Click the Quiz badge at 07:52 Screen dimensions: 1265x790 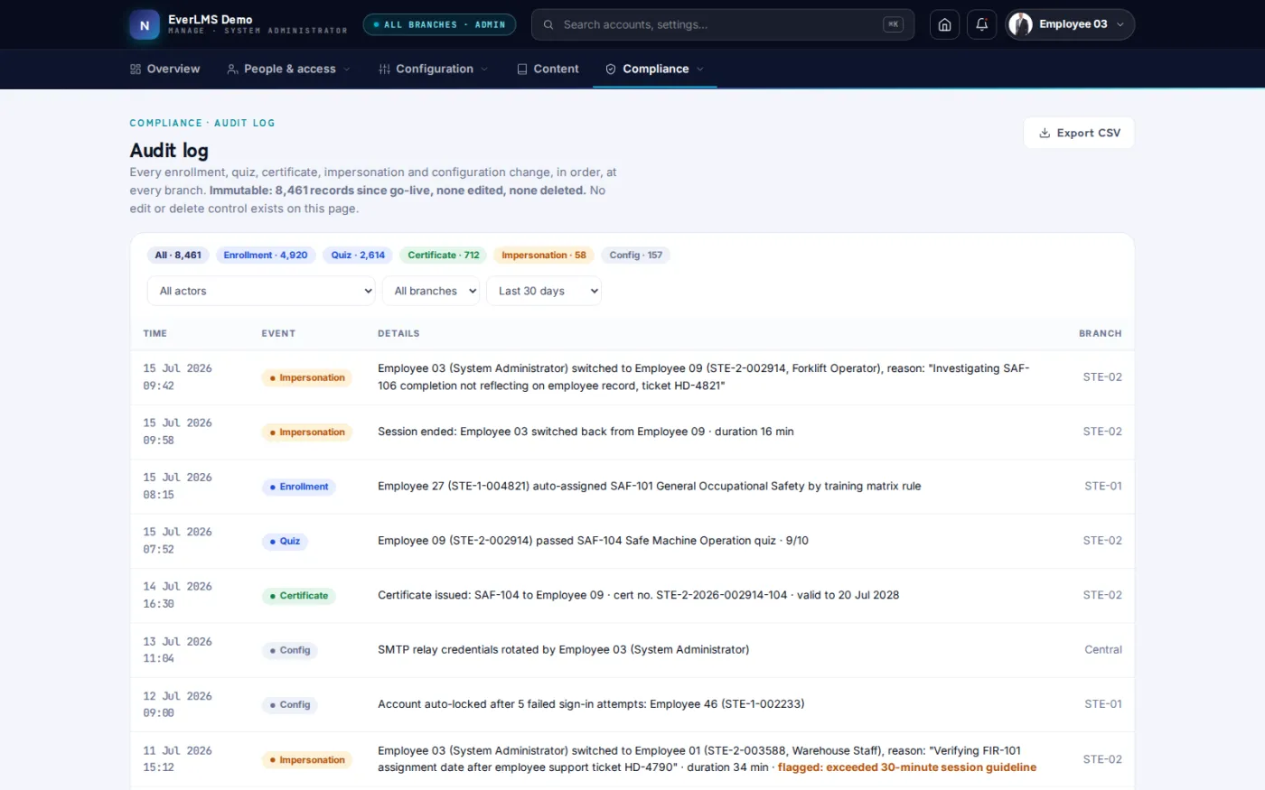(x=285, y=542)
